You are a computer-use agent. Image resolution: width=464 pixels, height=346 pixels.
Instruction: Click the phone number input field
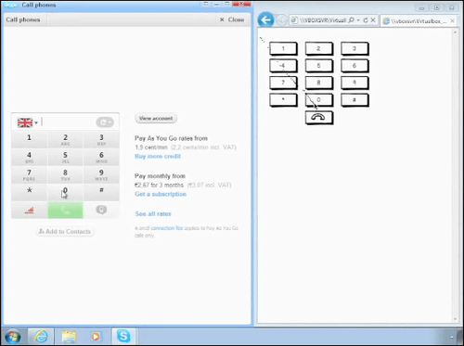coord(68,122)
